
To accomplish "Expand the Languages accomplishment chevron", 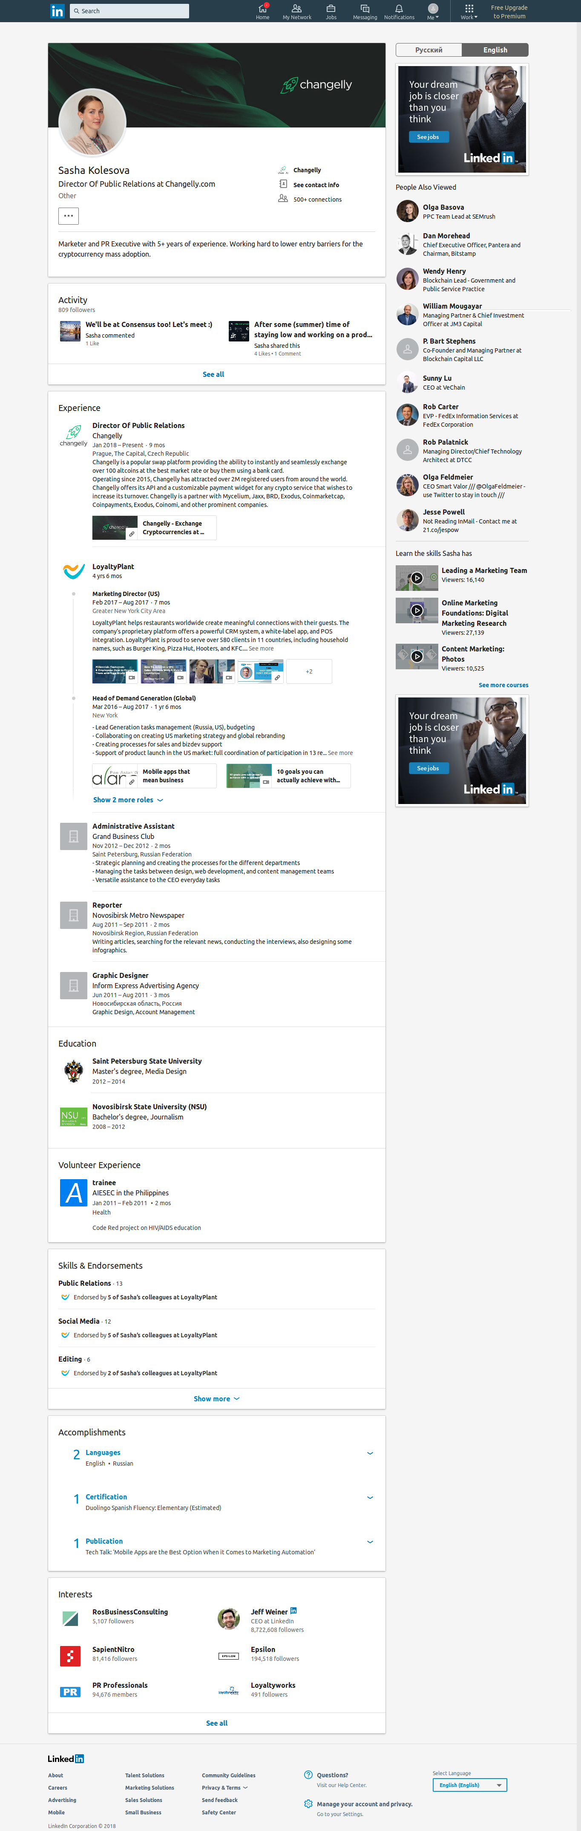I will pos(369,1453).
